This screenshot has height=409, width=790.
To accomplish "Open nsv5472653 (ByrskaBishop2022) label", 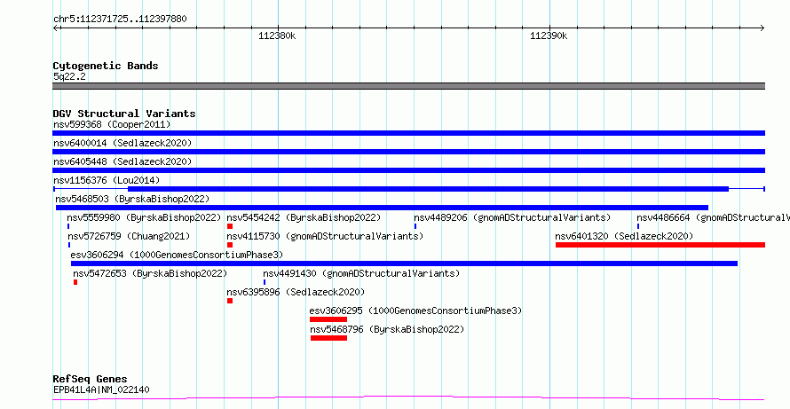I will click(x=150, y=273).
